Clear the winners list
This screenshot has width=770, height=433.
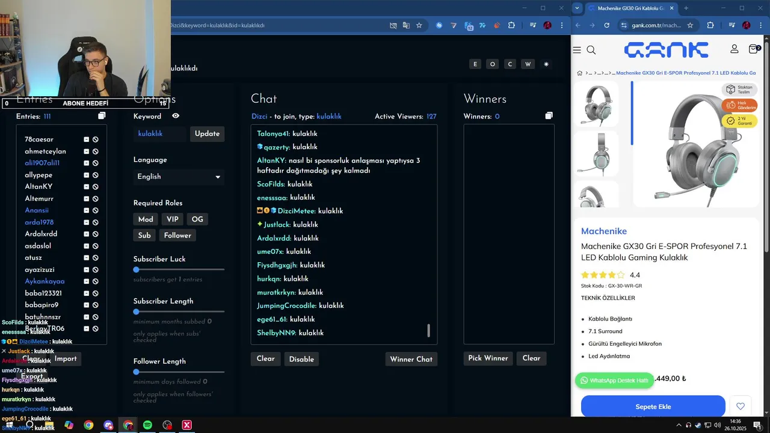click(x=531, y=358)
